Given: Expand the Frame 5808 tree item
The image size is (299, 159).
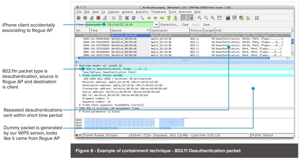Looking at the screenshot, I should (77, 62).
